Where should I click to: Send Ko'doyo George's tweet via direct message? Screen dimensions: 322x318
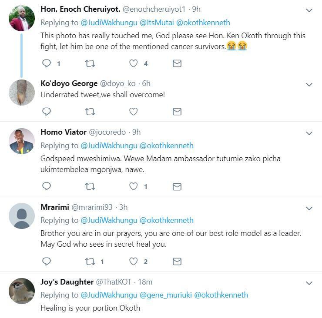click(177, 112)
